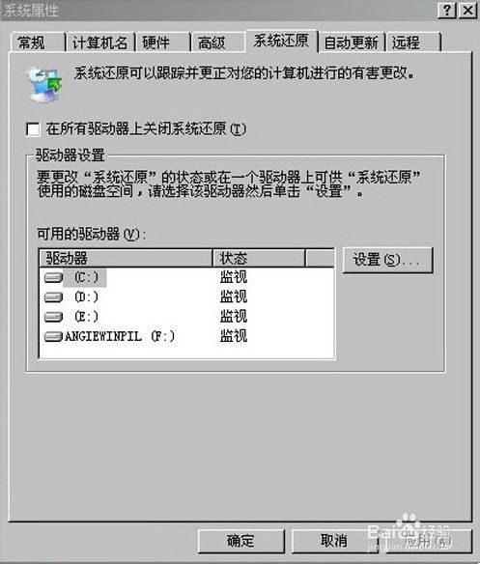Click the D: drive icon in the list
This screenshot has height=564, width=480.
click(x=53, y=297)
